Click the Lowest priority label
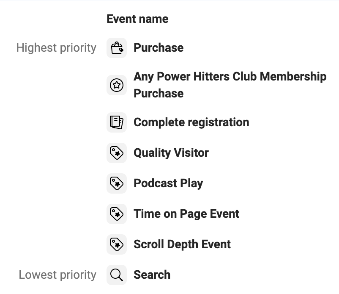The height and width of the screenshot is (294, 339). (x=57, y=275)
